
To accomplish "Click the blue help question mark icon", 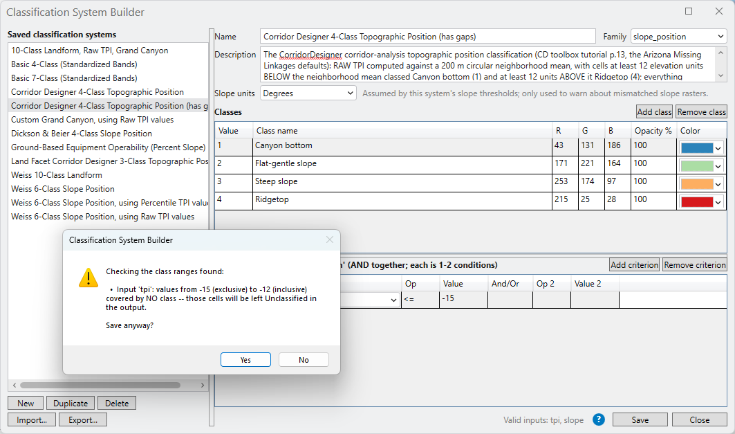I will click(x=599, y=419).
